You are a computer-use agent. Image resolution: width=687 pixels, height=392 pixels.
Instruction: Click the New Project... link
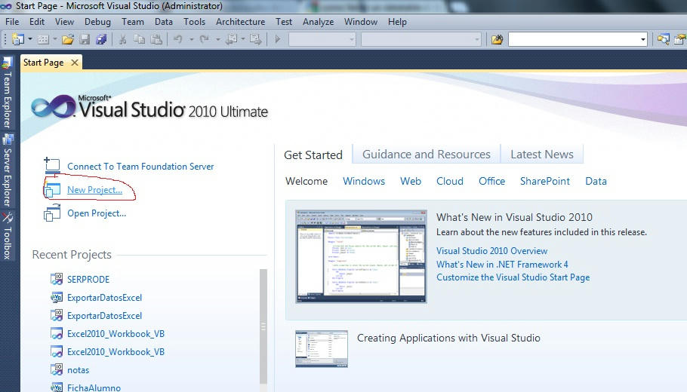coord(94,190)
